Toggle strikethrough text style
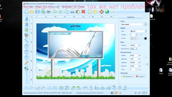 tap(142, 38)
